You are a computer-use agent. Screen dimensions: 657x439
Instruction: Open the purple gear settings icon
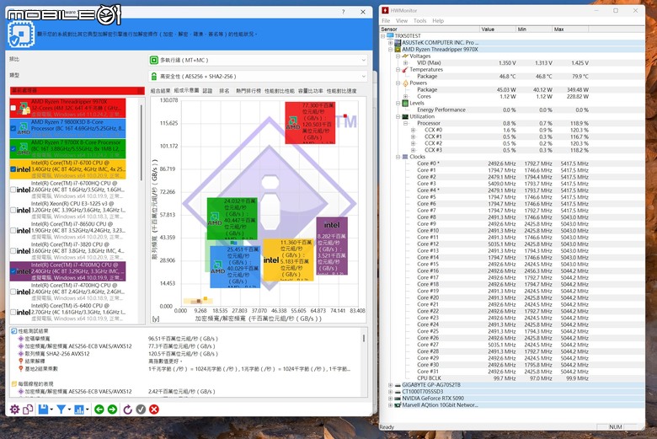click(14, 410)
